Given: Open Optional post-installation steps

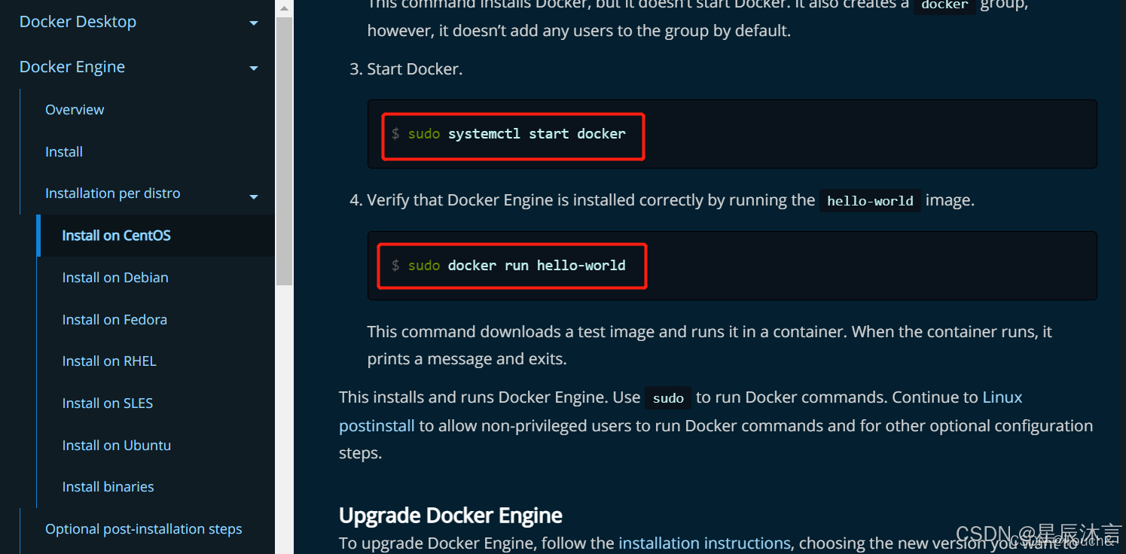Looking at the screenshot, I should pyautogui.click(x=144, y=529).
